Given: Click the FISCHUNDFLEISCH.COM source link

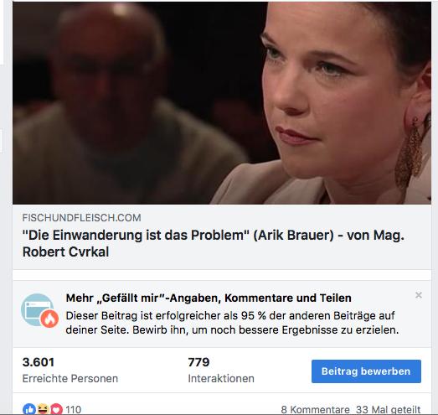Looking at the screenshot, I should tap(81, 218).
